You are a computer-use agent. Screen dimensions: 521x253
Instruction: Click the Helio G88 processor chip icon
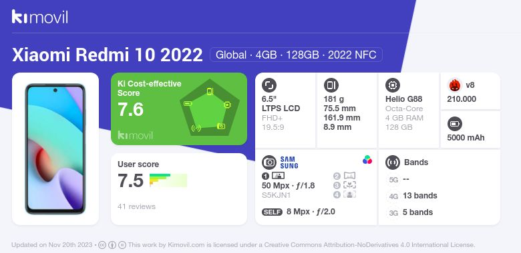[392, 85]
